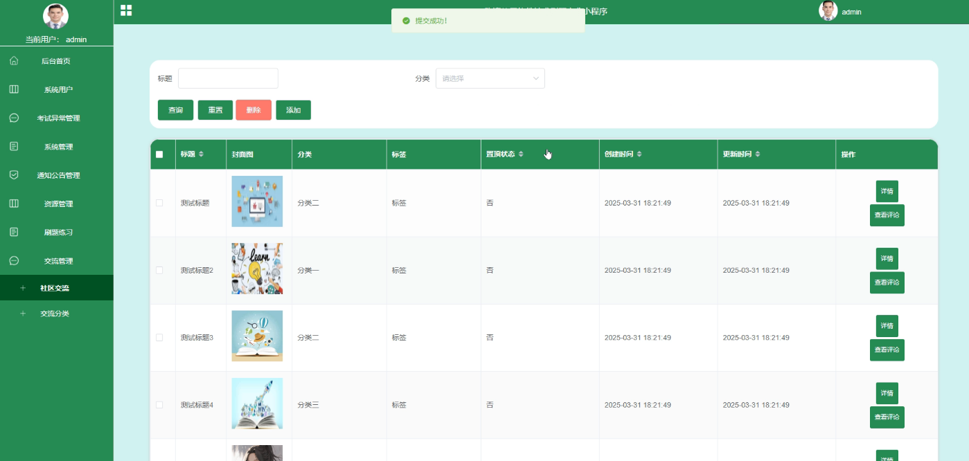Image resolution: width=969 pixels, height=461 pixels.
Task: Expand 系统用户 sidebar menu
Action: [57, 89]
